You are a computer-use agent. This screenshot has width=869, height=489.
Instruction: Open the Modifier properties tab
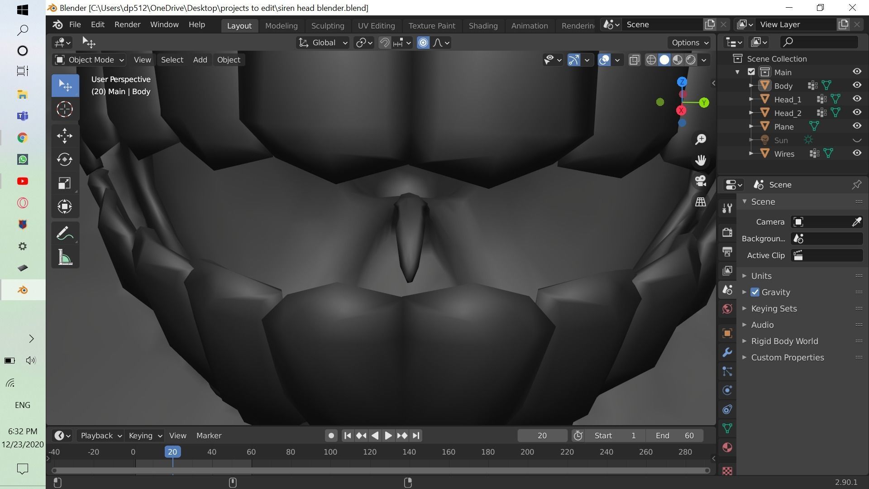727,352
